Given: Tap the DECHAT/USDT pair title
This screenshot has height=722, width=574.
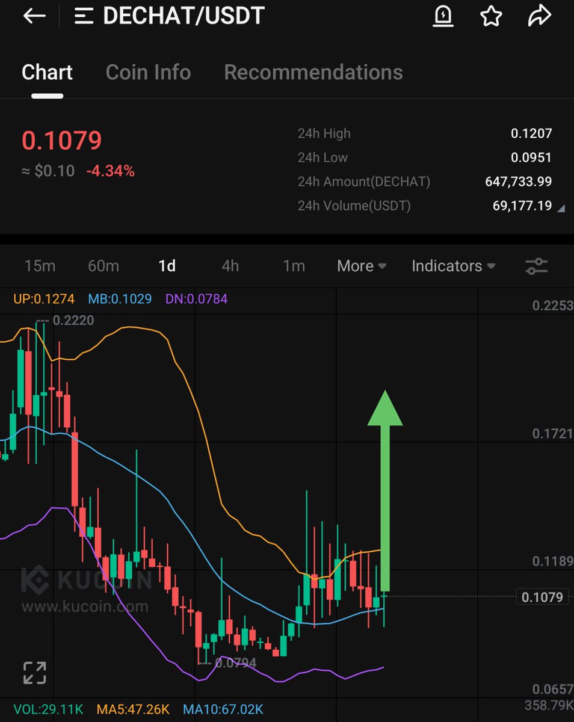Looking at the screenshot, I should [184, 16].
